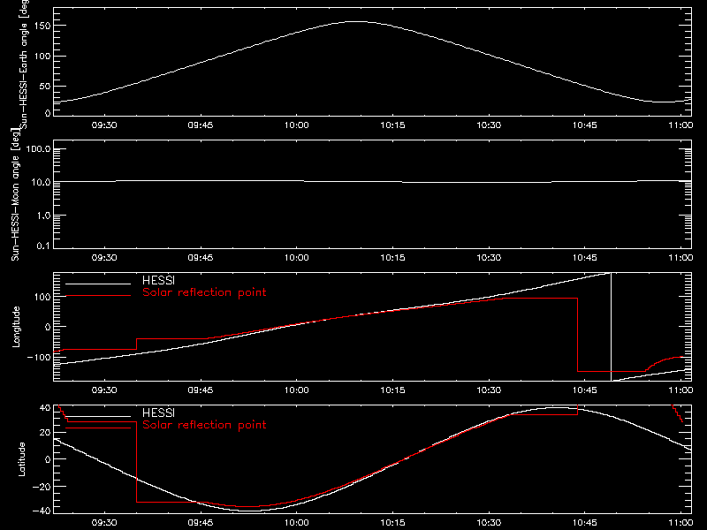Click 10:00 label under Moon angle plot
This screenshot has width=707, height=530.
pos(297,257)
